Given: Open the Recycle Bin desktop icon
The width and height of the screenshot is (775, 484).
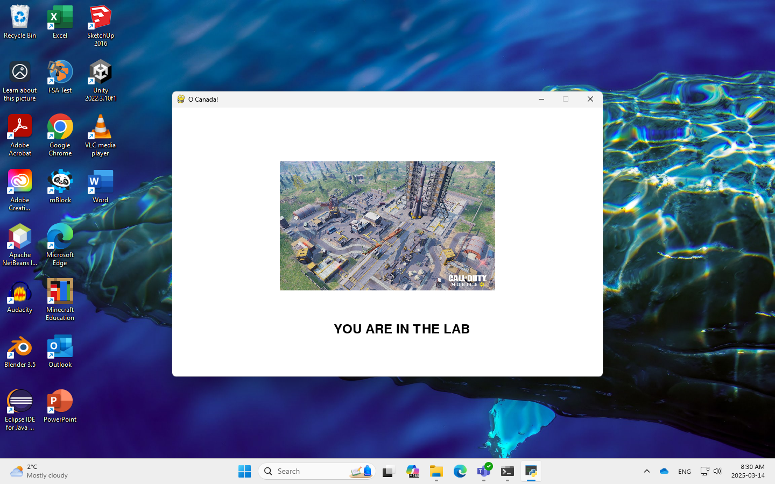Looking at the screenshot, I should point(20,22).
